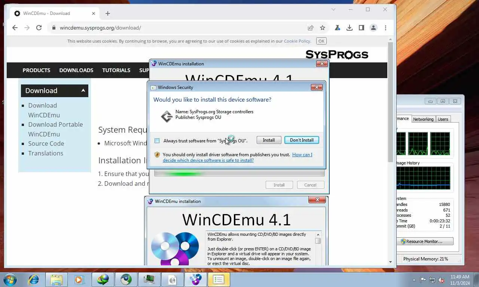Screen dimensions: 479x287
Task: Close the upper WinCDEmu installation window
Action: point(322,64)
